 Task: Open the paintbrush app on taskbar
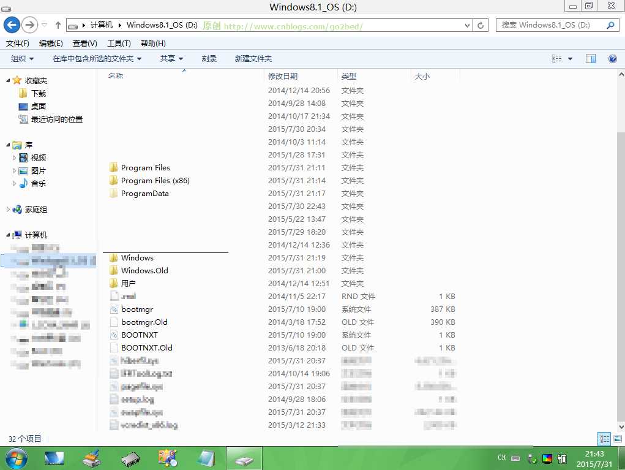click(x=92, y=458)
